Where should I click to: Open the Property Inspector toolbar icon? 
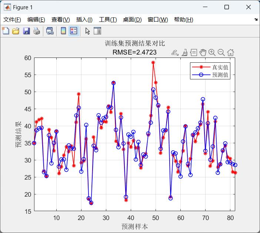coord(97,31)
